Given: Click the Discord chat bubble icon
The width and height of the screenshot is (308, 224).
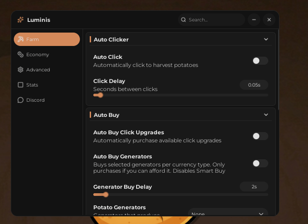Looking at the screenshot, I should (x=21, y=100).
